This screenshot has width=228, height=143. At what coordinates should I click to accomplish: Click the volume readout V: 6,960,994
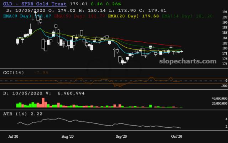click(65, 93)
